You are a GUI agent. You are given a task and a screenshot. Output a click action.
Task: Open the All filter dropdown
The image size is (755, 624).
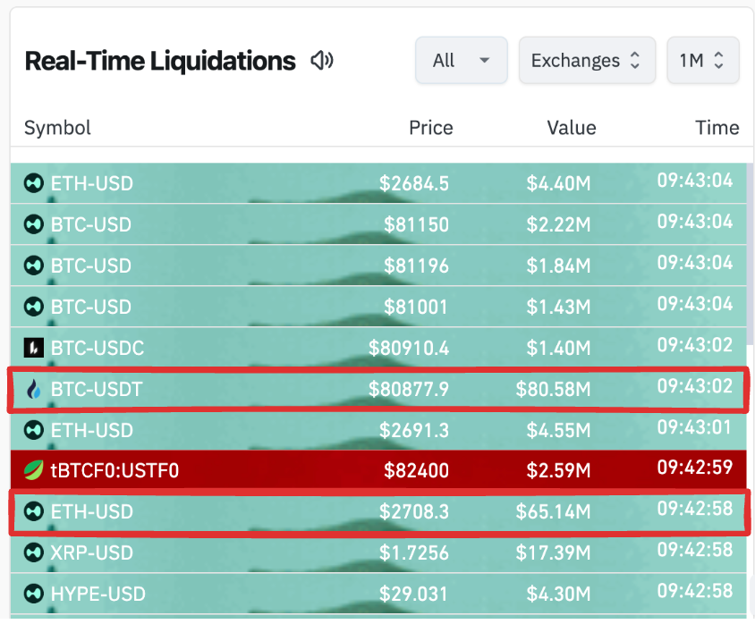click(461, 61)
